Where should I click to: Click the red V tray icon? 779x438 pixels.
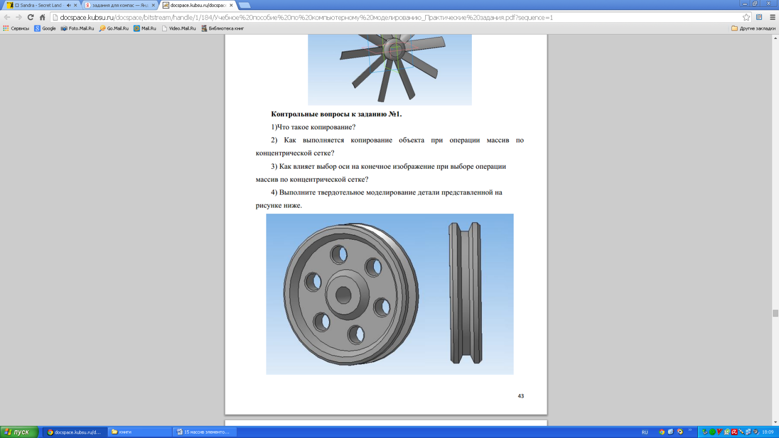(720, 432)
